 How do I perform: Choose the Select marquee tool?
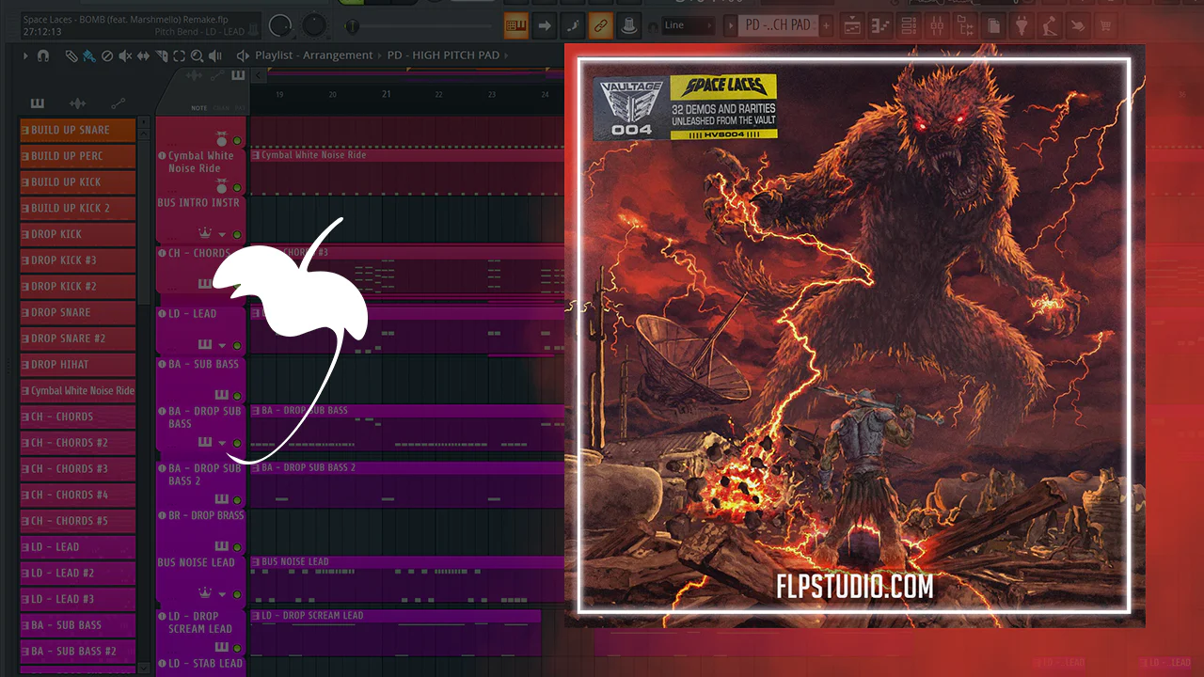[179, 56]
